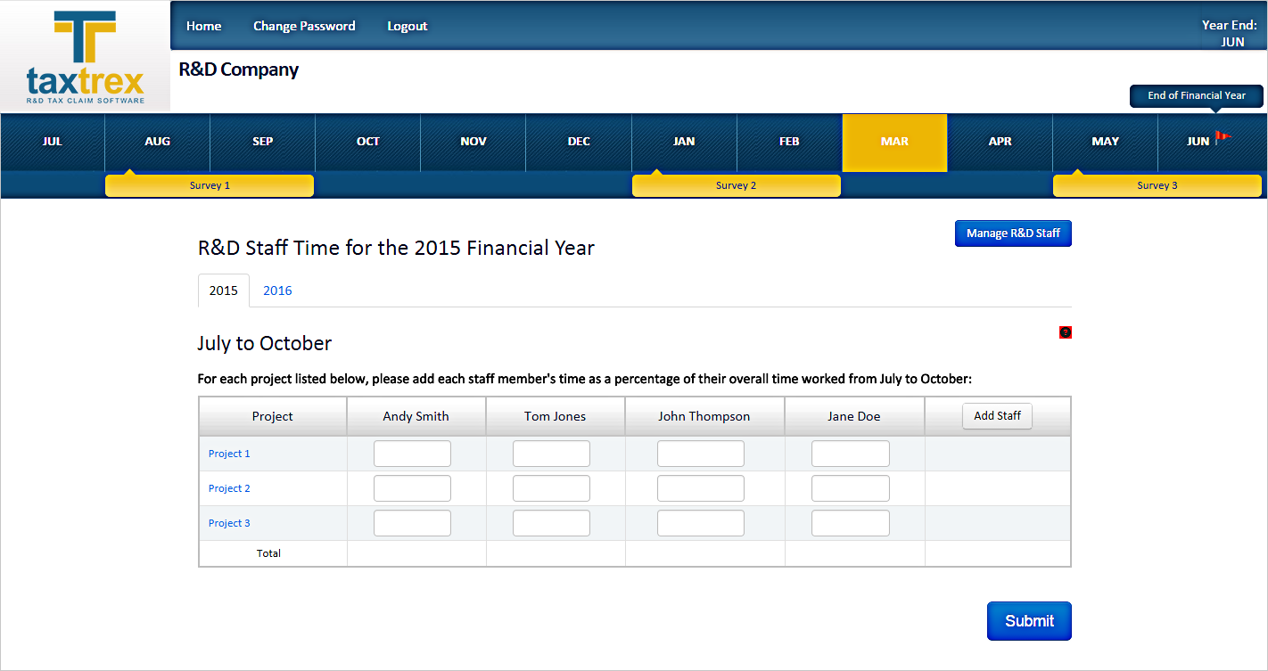Open the Home menu item

203,26
